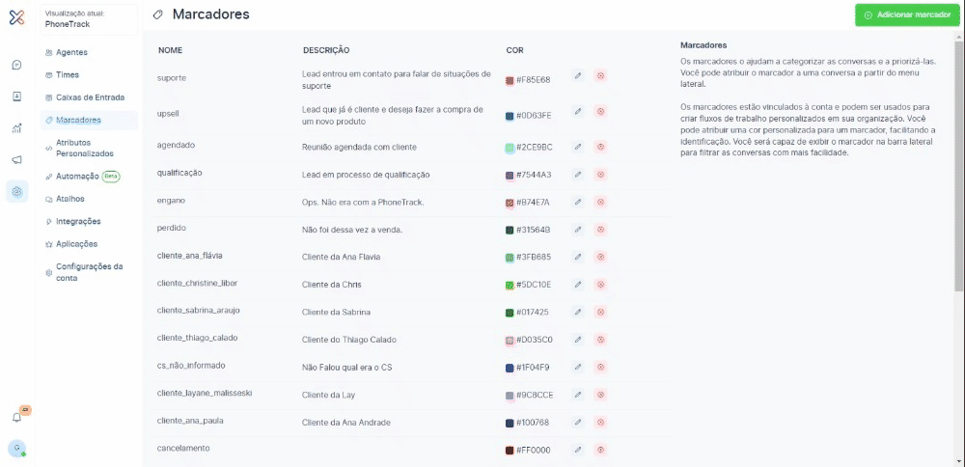Go to Agentes settings page
This screenshot has width=965, height=467.
point(71,52)
